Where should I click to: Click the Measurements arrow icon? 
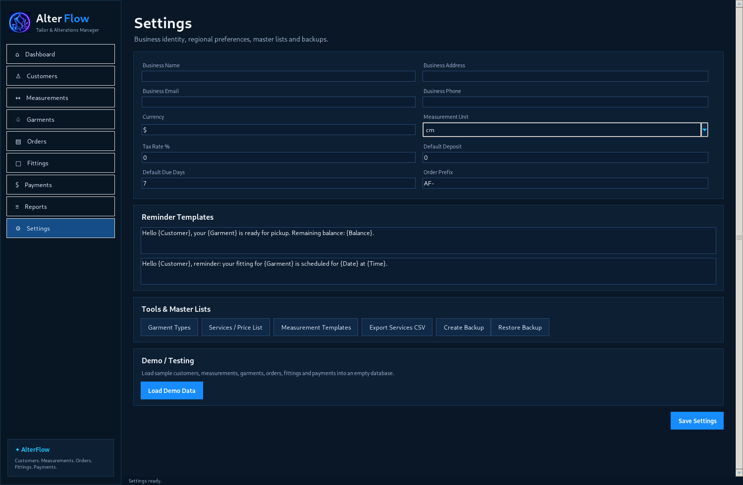click(x=18, y=98)
